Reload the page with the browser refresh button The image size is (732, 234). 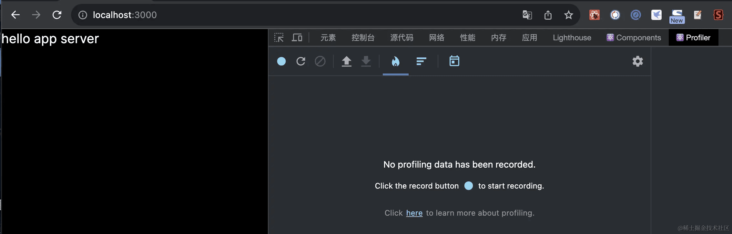pyautogui.click(x=57, y=15)
